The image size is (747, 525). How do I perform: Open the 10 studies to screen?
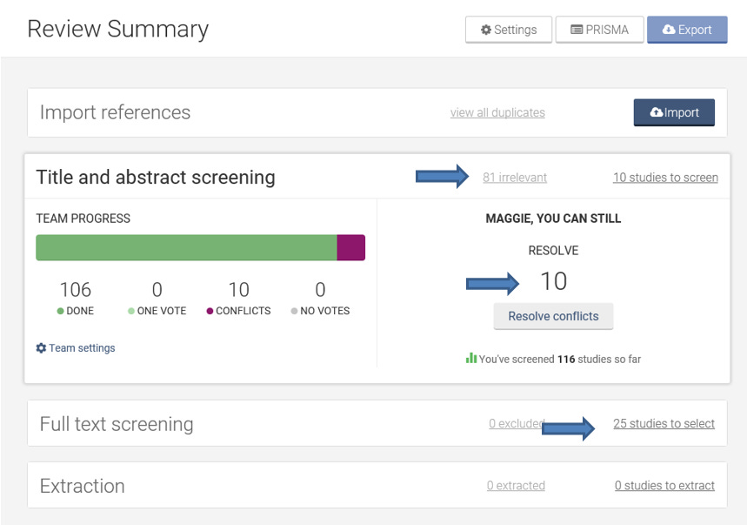pyautogui.click(x=665, y=177)
